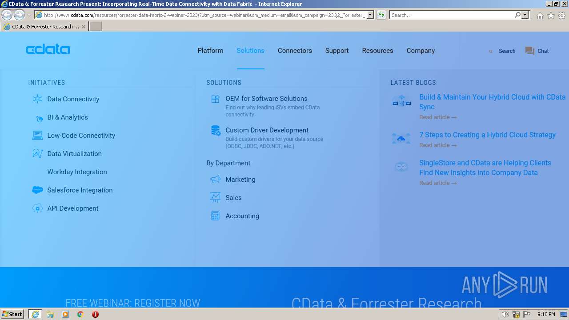This screenshot has height=320, width=569.
Task: Click Read article under Hybrid Cloud Strategy
Action: click(438, 145)
